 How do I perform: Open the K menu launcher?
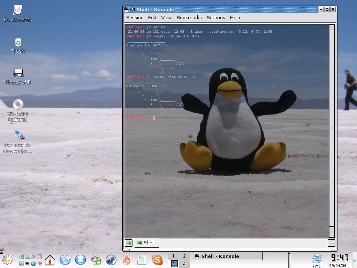tap(8, 260)
